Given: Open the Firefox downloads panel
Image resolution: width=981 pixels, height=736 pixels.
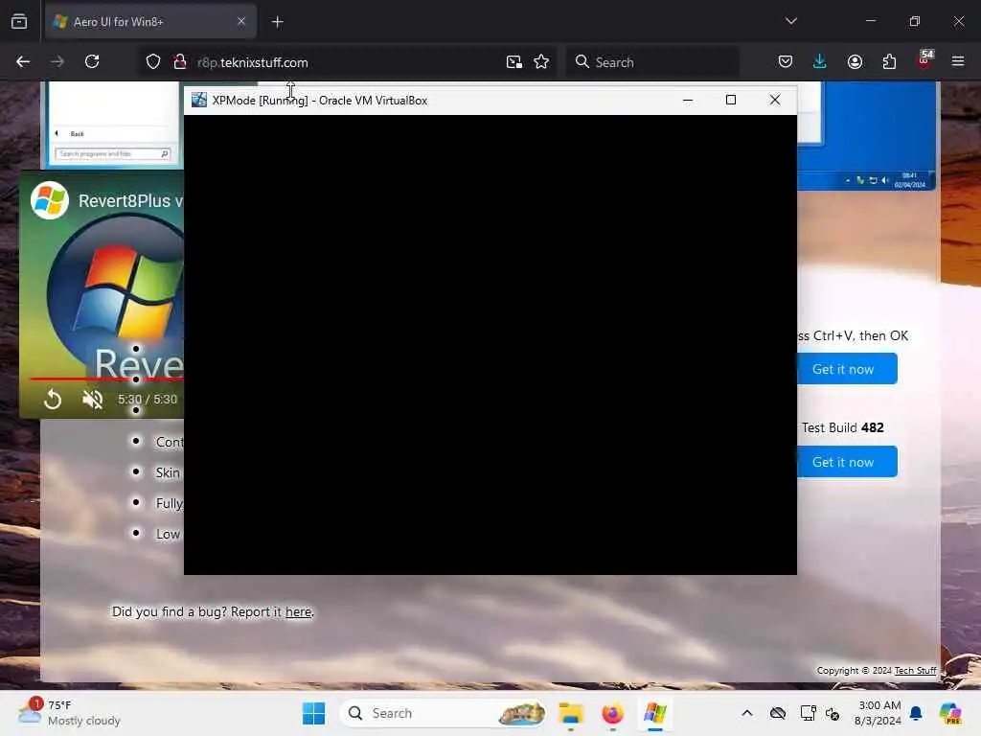Looking at the screenshot, I should point(820,62).
